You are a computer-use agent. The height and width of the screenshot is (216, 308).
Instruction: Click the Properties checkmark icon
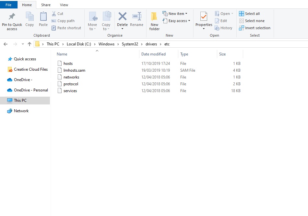(x=204, y=16)
